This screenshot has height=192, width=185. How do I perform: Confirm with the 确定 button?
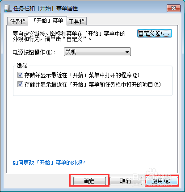89,181
